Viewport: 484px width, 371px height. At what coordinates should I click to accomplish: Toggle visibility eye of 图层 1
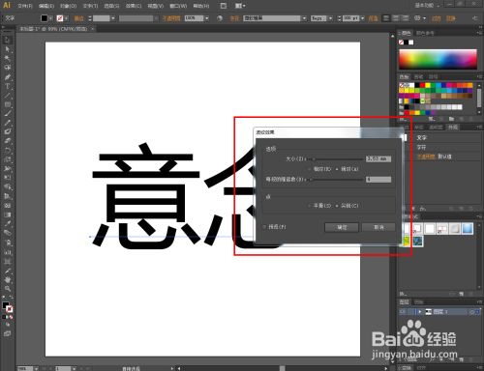tap(402, 312)
